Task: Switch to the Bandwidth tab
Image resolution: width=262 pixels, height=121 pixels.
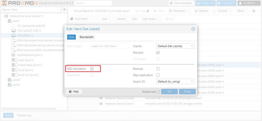Action: click(x=86, y=37)
